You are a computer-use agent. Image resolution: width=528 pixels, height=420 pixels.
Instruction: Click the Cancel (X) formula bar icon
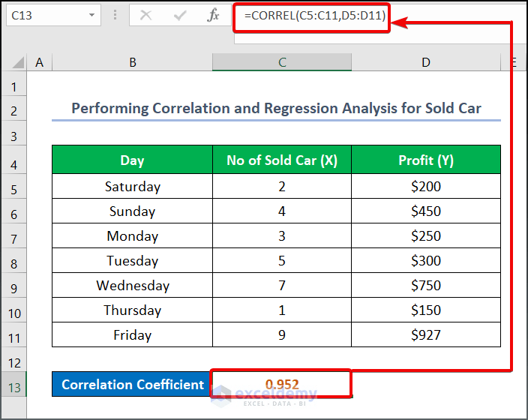point(145,15)
